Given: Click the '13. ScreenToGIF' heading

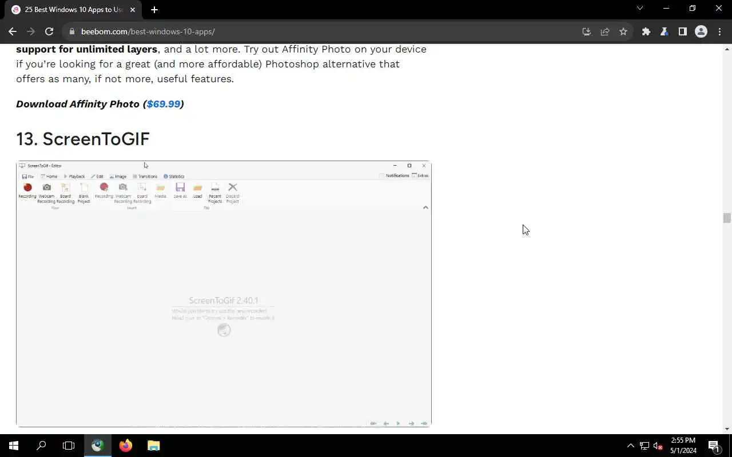Looking at the screenshot, I should coord(83,139).
